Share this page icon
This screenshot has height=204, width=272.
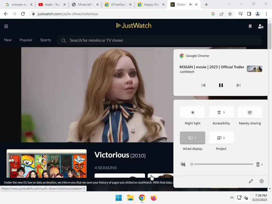tap(221, 14)
